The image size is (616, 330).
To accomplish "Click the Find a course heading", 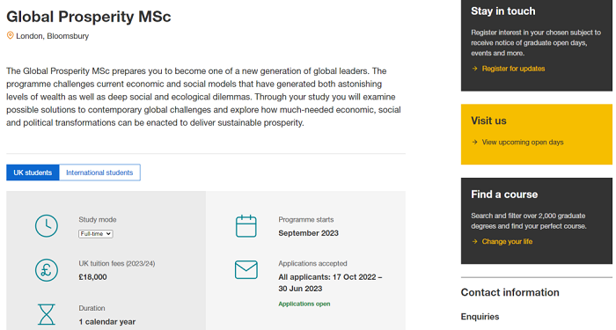I will 504,194.
